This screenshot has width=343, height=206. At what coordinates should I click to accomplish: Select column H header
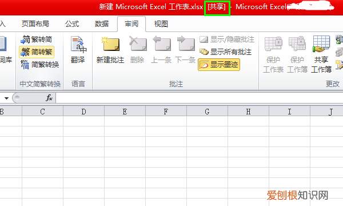pos(248,112)
